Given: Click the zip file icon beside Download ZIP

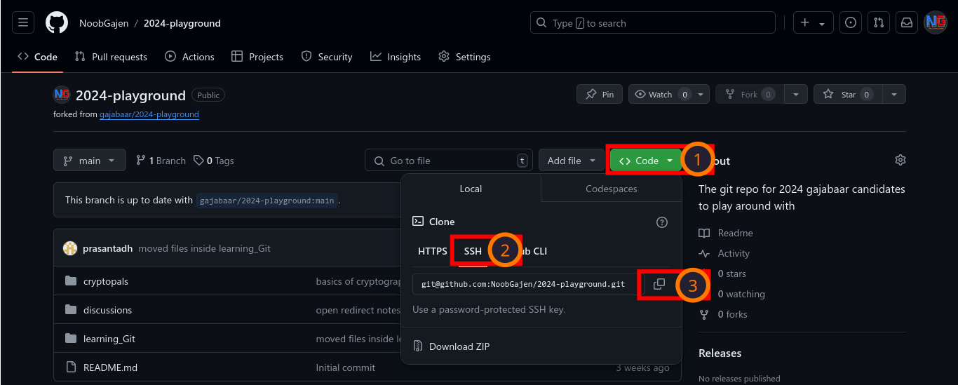Looking at the screenshot, I should (418, 346).
